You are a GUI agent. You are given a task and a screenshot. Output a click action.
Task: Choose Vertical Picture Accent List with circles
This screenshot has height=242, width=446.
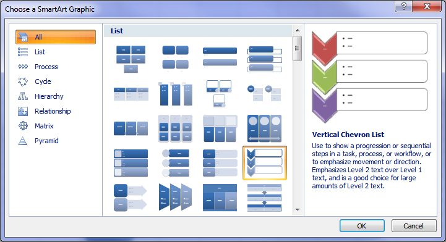[176, 163]
